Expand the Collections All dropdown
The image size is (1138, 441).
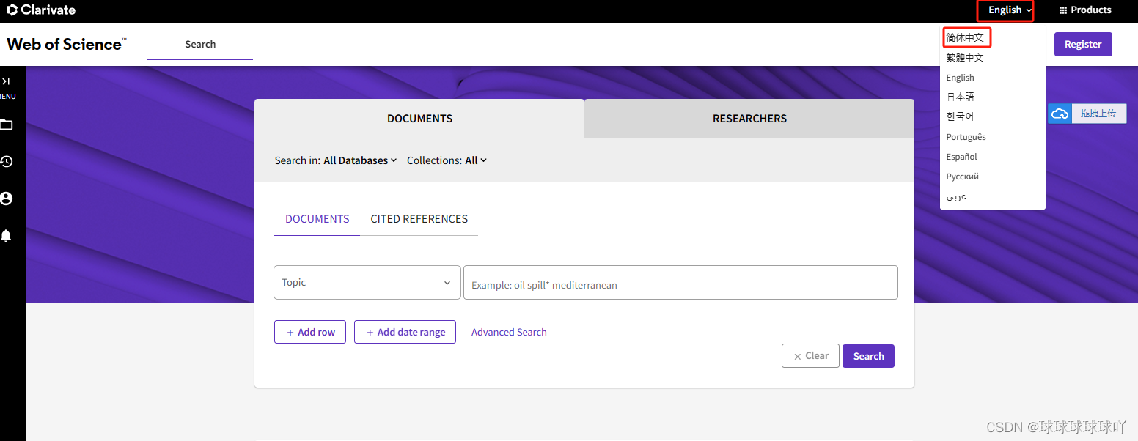pos(476,160)
